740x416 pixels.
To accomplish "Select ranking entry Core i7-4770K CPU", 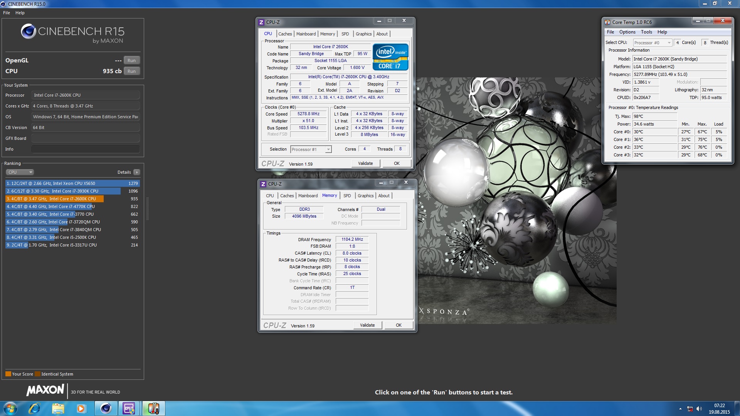I will tap(72, 206).
